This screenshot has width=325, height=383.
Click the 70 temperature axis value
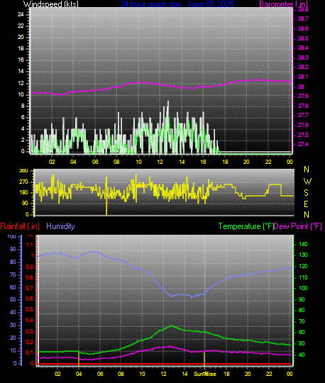[302, 321]
